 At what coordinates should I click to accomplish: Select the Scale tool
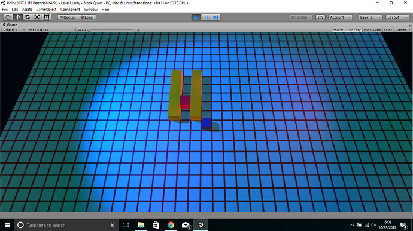[x=37, y=17]
